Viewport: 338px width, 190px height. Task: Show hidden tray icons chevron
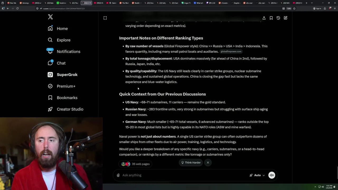coord(315,187)
